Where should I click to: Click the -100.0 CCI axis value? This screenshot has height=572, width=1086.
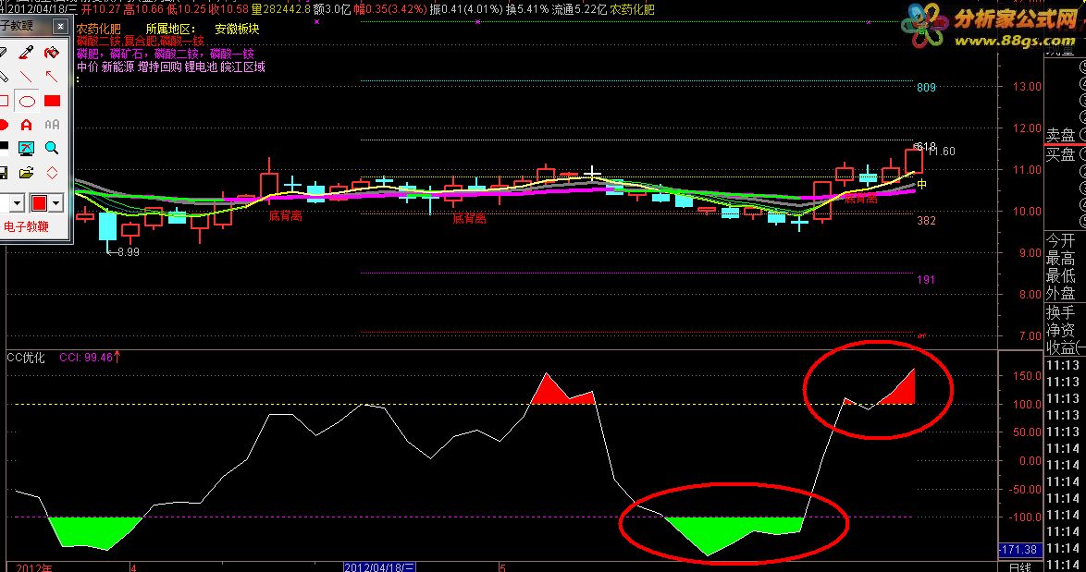click(x=1025, y=517)
